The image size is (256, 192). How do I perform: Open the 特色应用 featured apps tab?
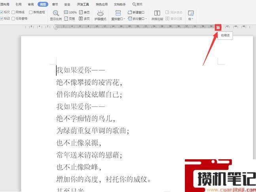point(102,4)
